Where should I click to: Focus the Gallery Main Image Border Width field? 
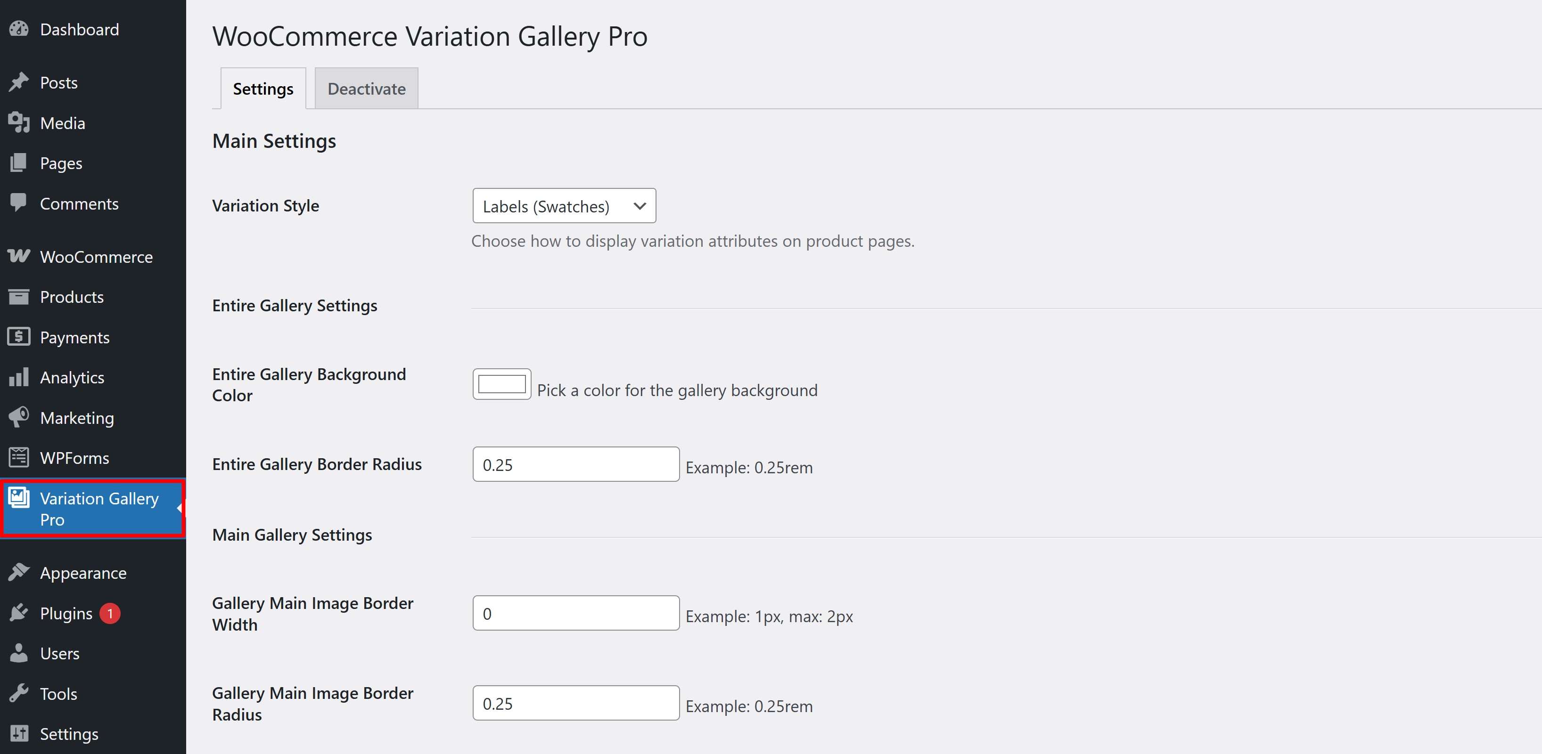[576, 613]
